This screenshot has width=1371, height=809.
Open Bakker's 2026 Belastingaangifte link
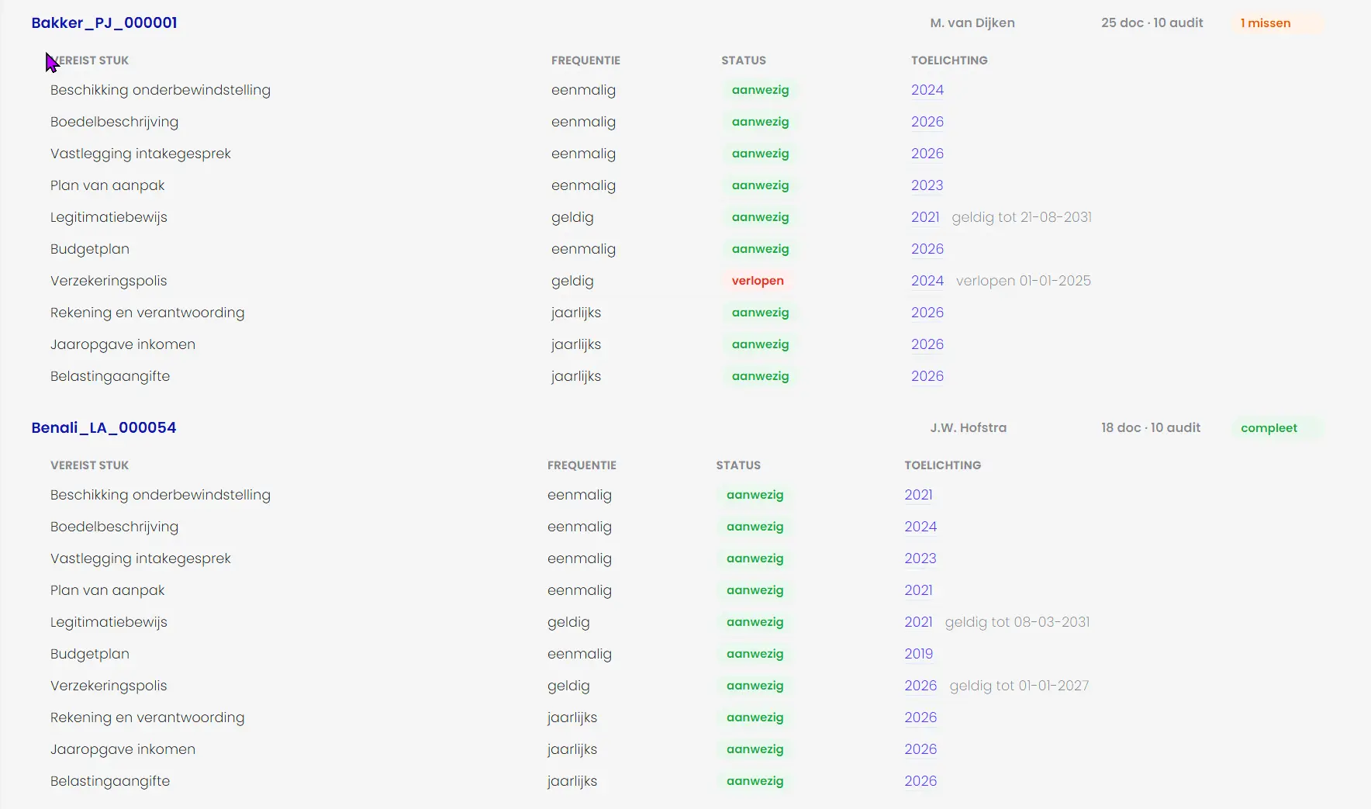coord(927,376)
